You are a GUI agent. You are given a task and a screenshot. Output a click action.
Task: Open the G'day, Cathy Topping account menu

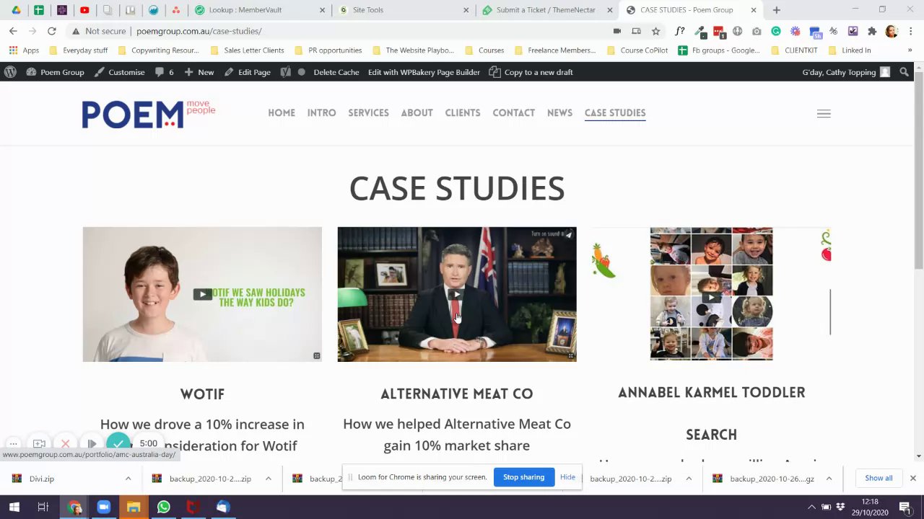pos(846,72)
